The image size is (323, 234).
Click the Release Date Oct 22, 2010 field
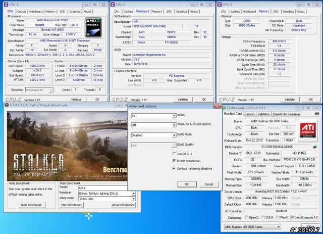(254, 141)
